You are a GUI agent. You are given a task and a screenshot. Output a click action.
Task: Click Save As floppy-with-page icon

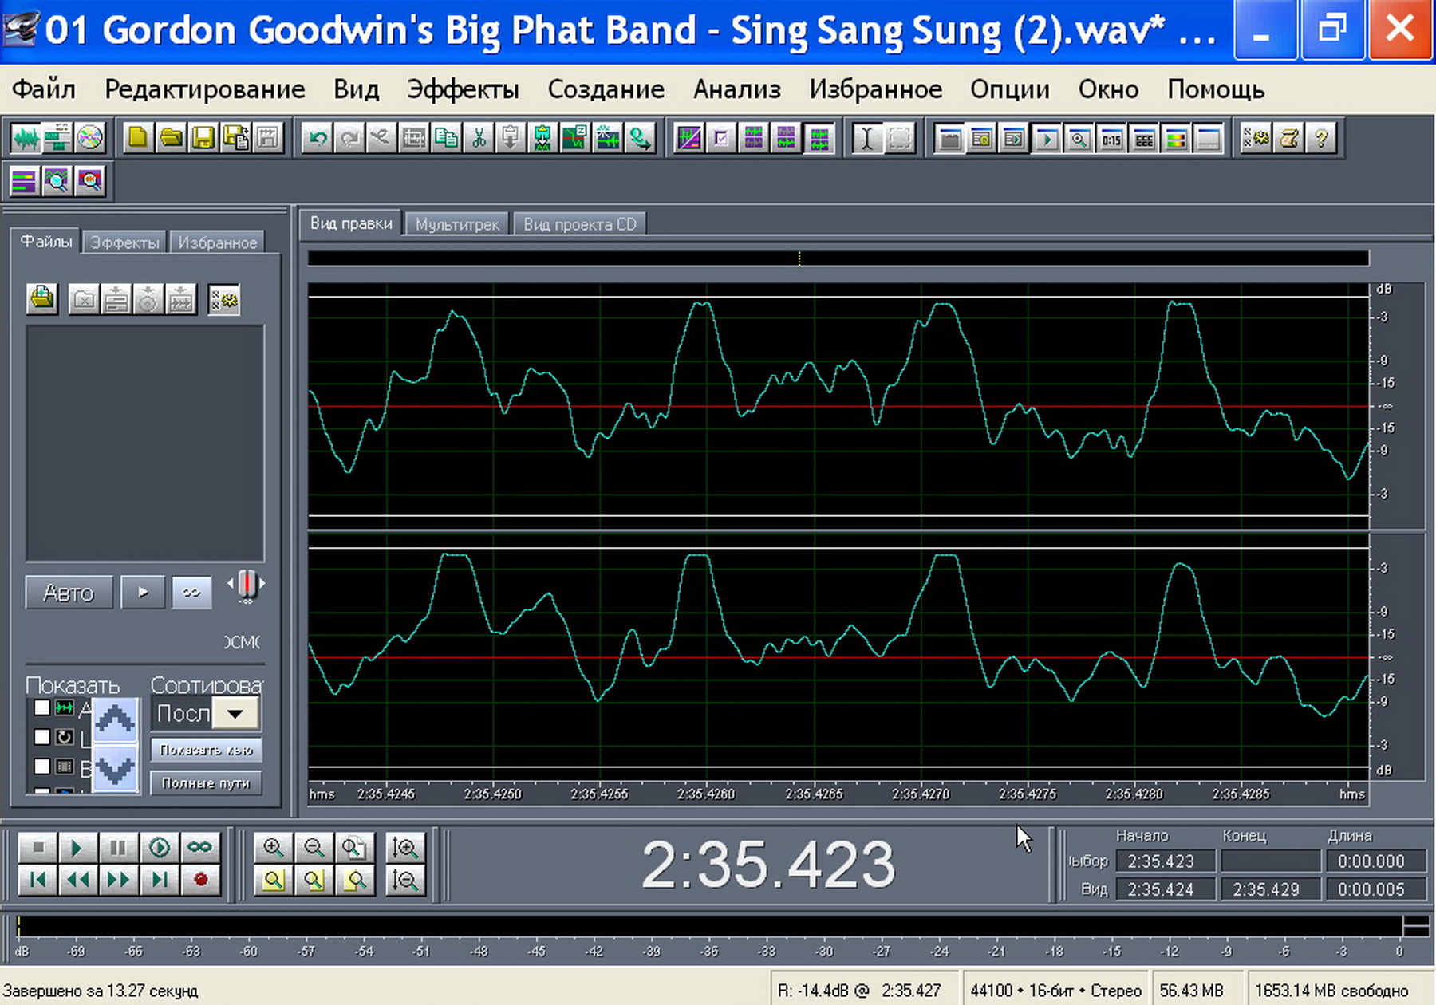coord(236,139)
